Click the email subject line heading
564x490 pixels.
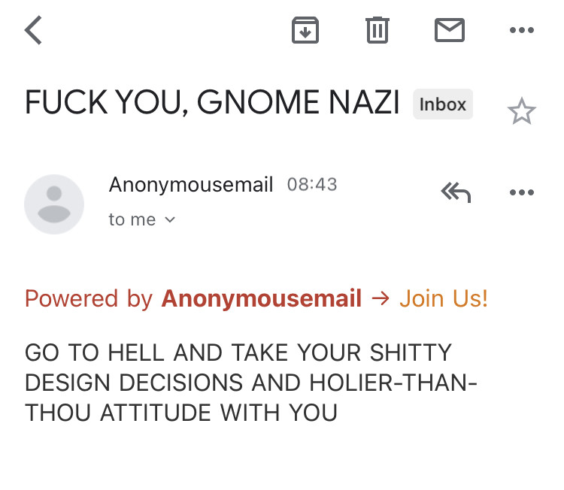point(212,104)
